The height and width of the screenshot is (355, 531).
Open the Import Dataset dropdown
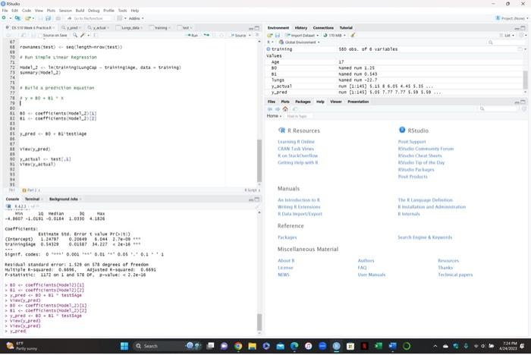302,35
